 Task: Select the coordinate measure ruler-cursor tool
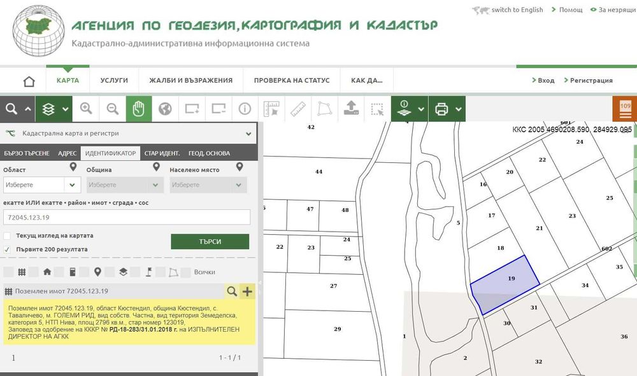click(271, 109)
